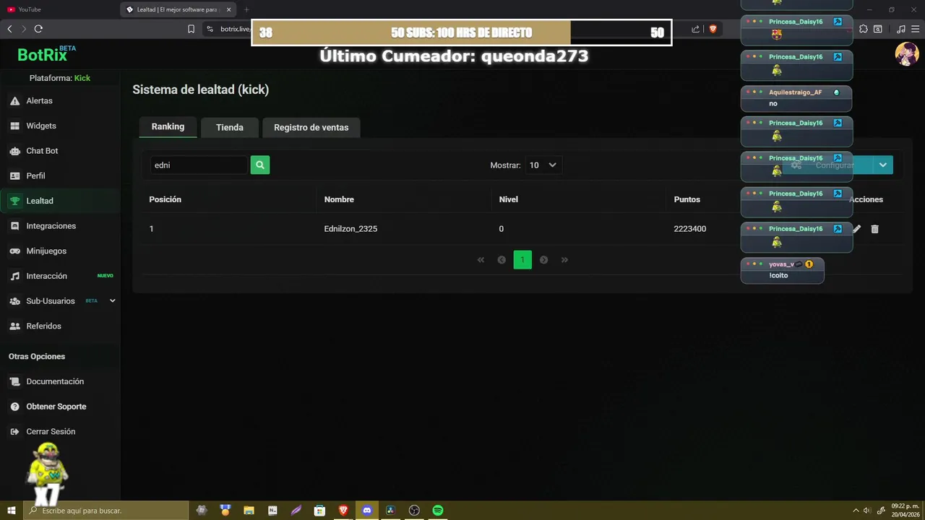Open Discord from the taskbar

click(366, 510)
